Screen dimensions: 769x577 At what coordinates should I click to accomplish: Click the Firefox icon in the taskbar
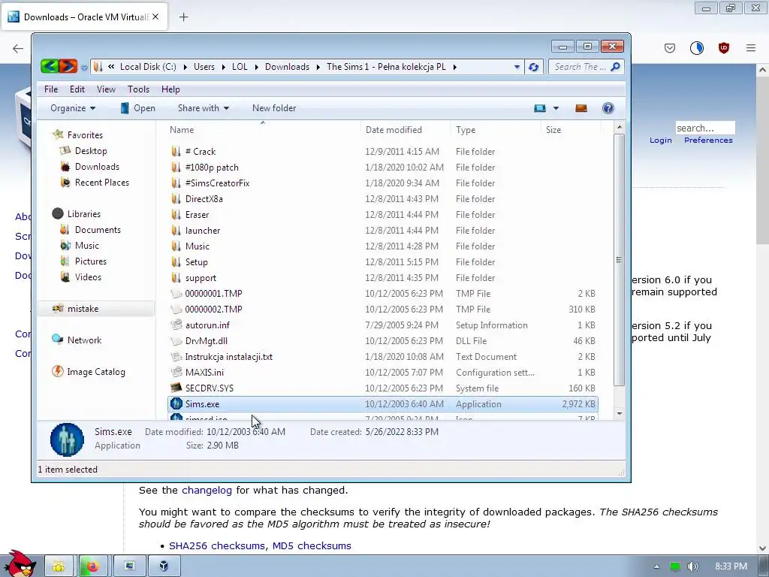94,566
